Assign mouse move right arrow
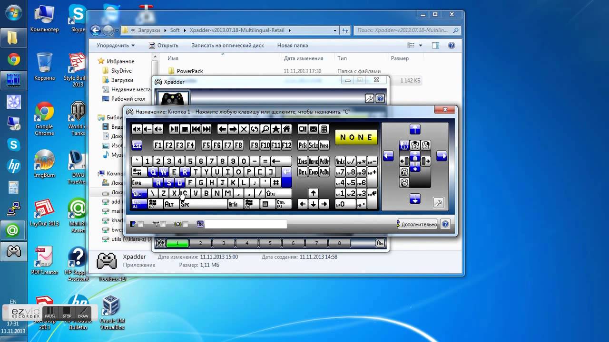609x342 pixels. click(x=442, y=155)
